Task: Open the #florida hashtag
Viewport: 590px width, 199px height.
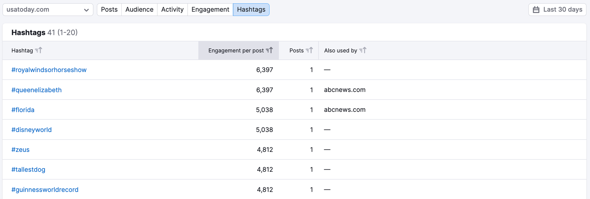Action: 23,110
